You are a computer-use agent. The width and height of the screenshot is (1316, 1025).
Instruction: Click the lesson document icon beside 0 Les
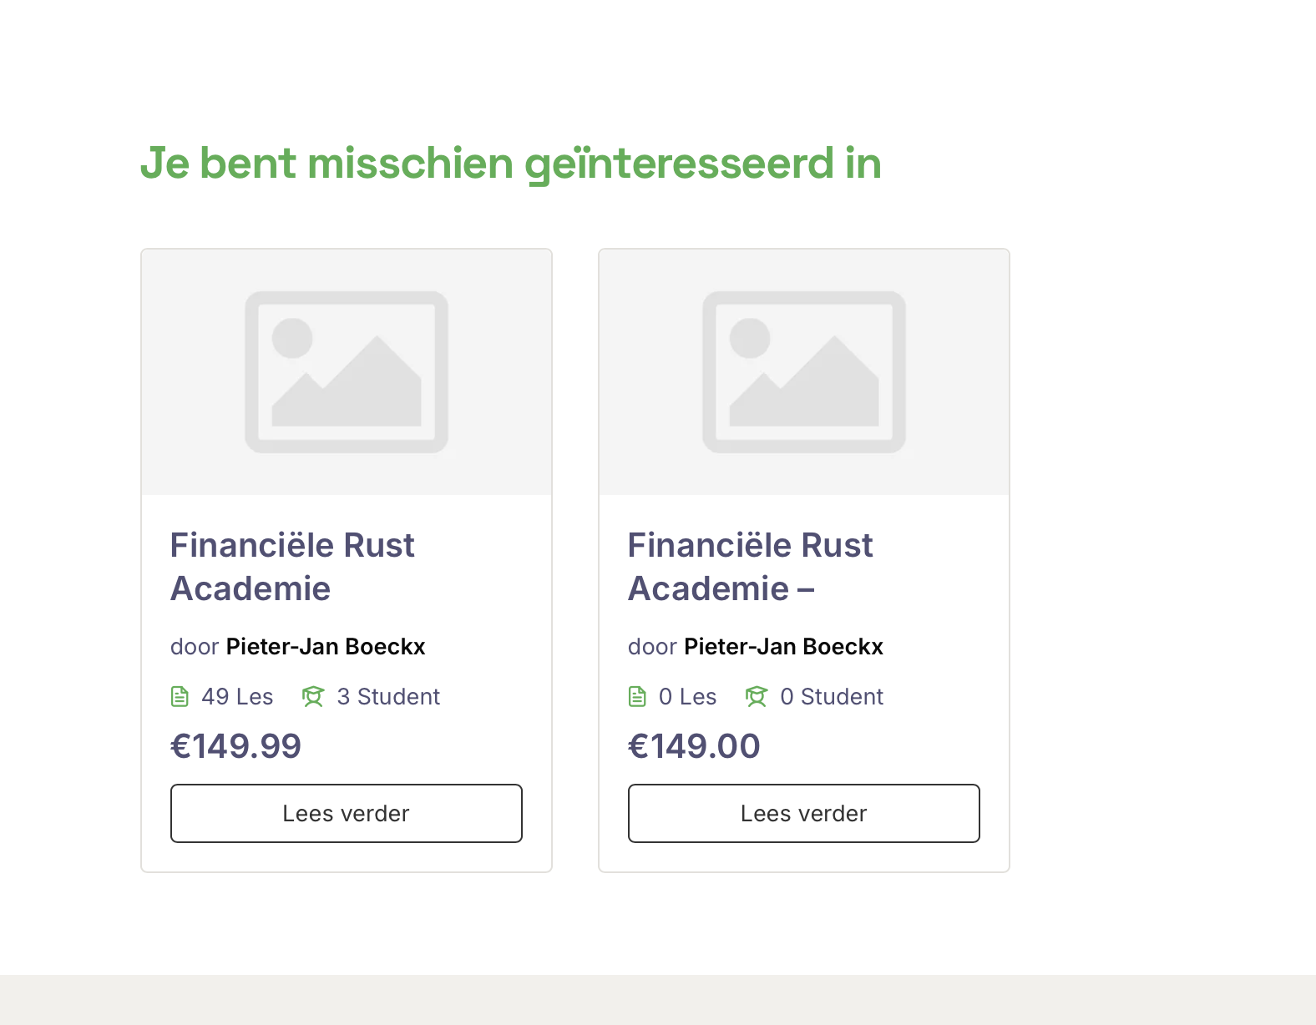(637, 696)
